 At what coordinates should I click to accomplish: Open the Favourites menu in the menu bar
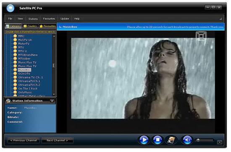coord(50,19)
